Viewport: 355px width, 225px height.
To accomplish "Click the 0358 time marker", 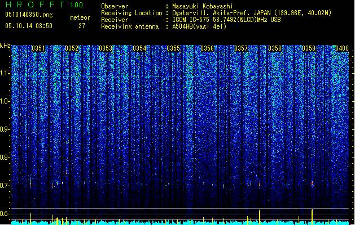I will pos(275,48).
